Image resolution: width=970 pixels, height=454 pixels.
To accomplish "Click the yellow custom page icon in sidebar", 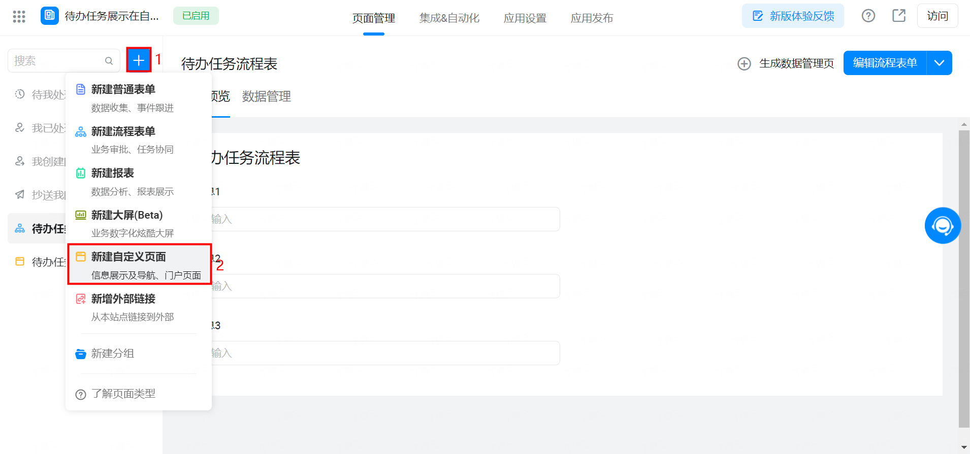I will (x=20, y=262).
